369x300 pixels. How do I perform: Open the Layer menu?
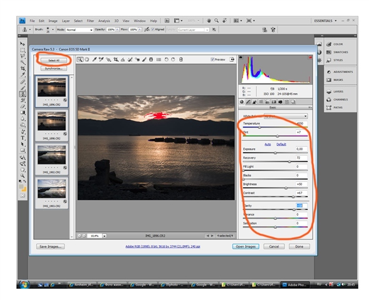66,21
